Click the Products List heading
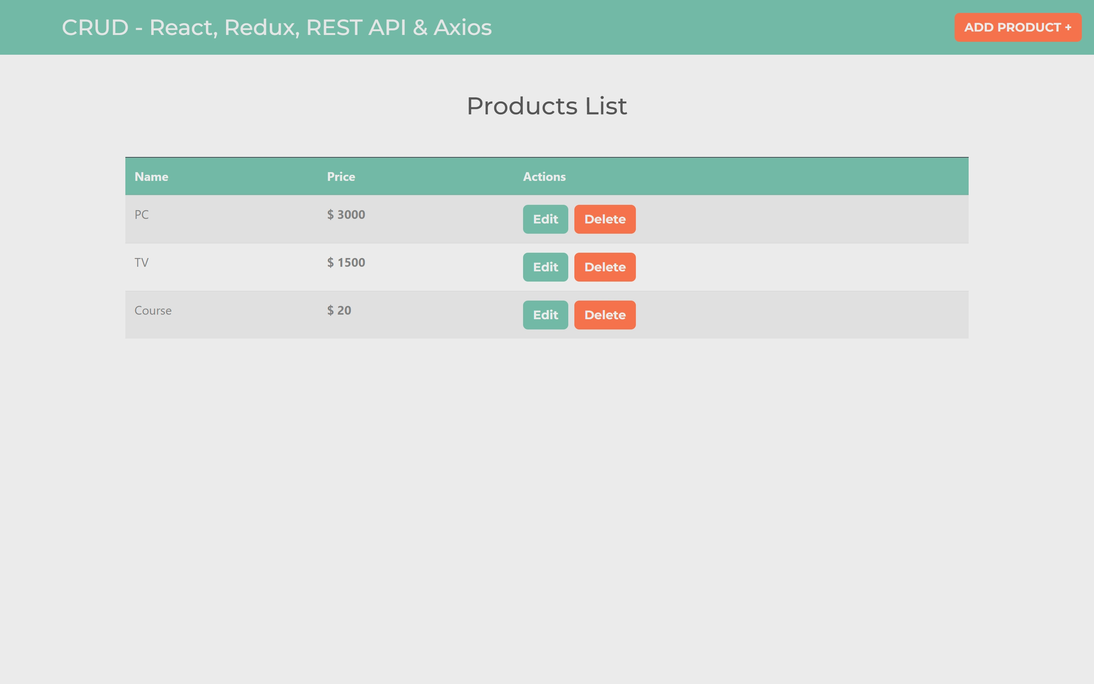The width and height of the screenshot is (1094, 684). coord(547,106)
